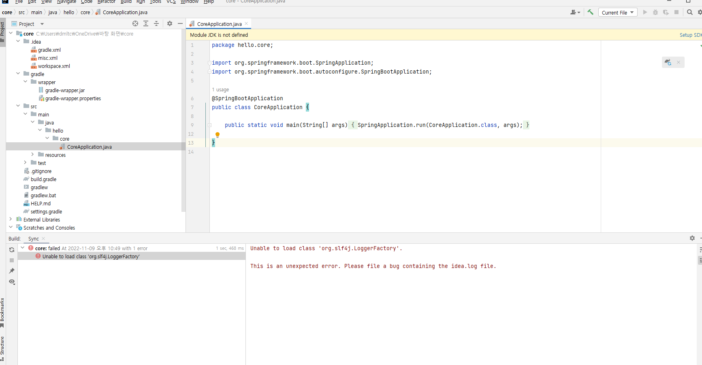
Task: Open Build panel settings gear
Action: [692, 238]
